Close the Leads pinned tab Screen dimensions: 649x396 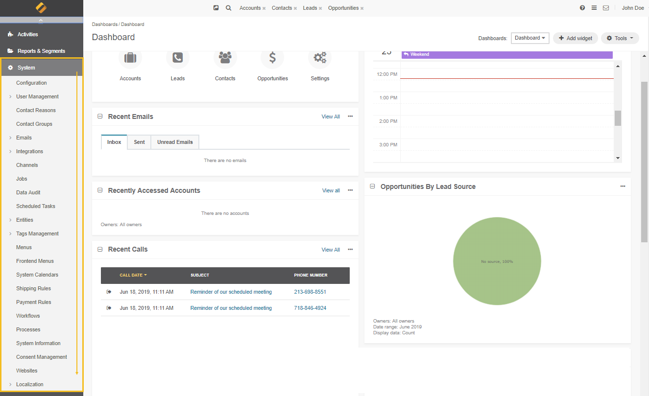pyautogui.click(x=320, y=8)
